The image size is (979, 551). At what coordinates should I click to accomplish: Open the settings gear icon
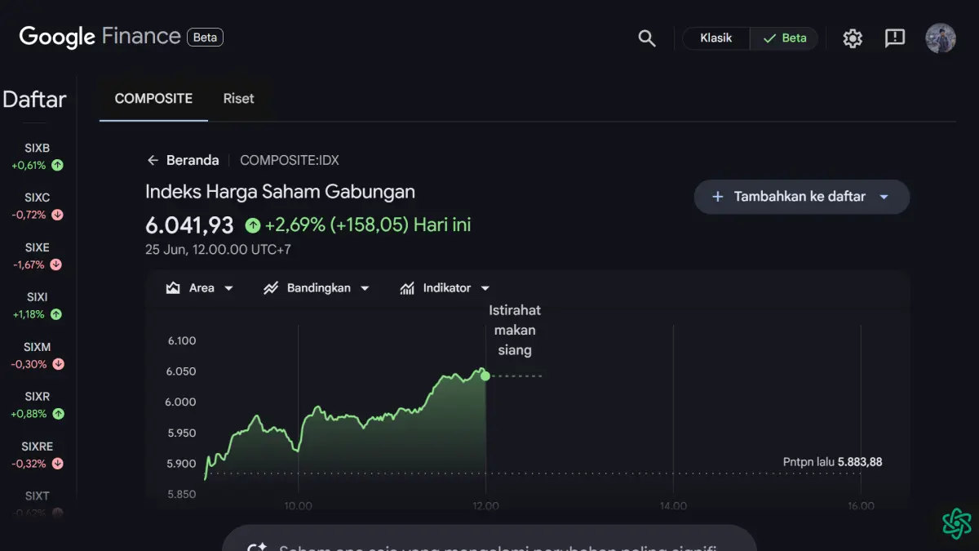(853, 38)
